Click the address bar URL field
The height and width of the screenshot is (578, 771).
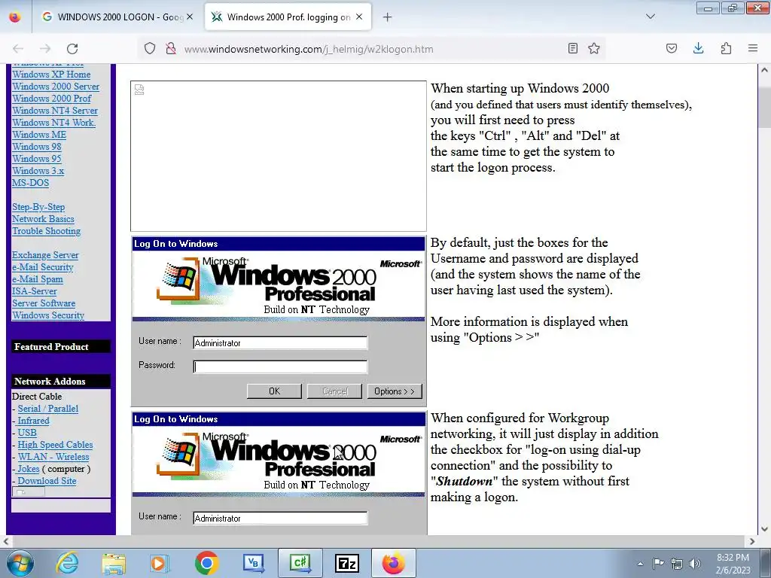[373, 49]
